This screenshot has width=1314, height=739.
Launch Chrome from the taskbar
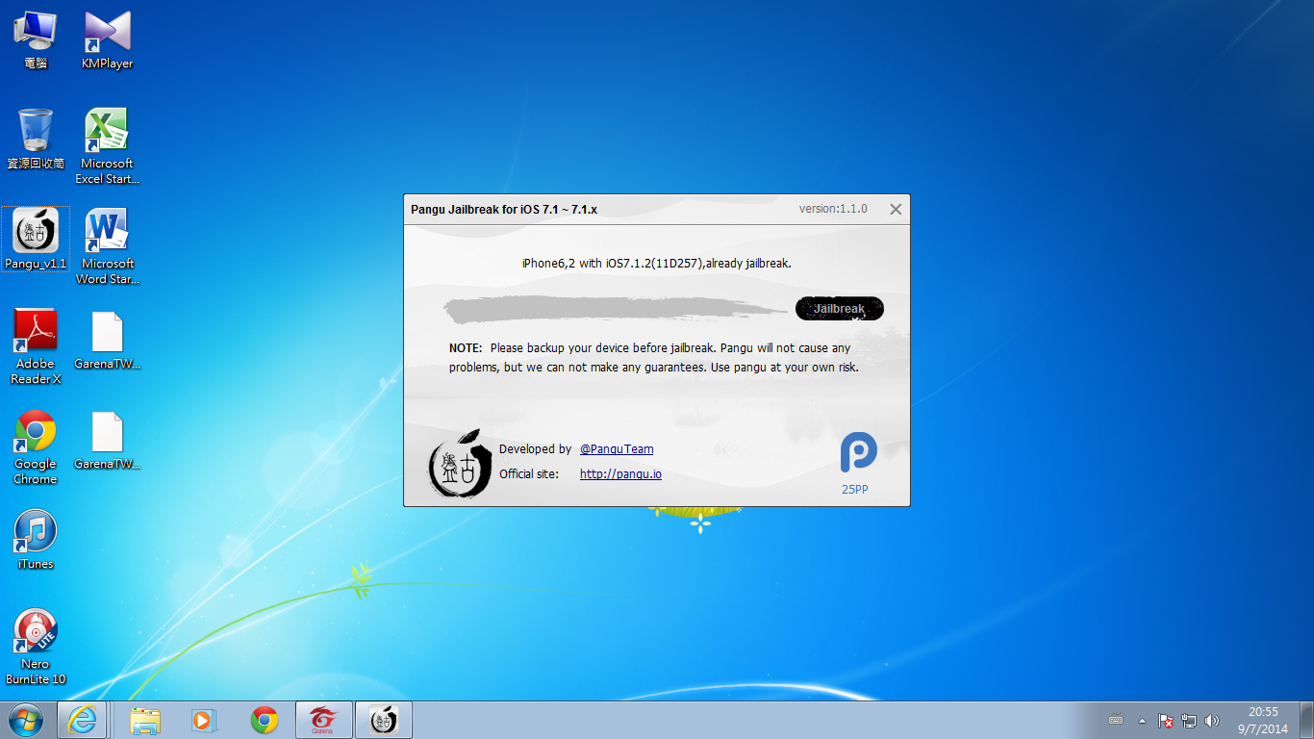265,720
